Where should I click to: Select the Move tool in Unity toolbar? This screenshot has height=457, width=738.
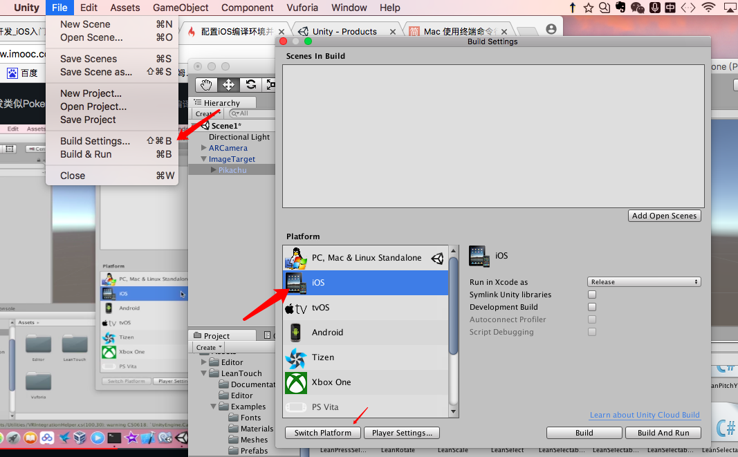pos(228,85)
